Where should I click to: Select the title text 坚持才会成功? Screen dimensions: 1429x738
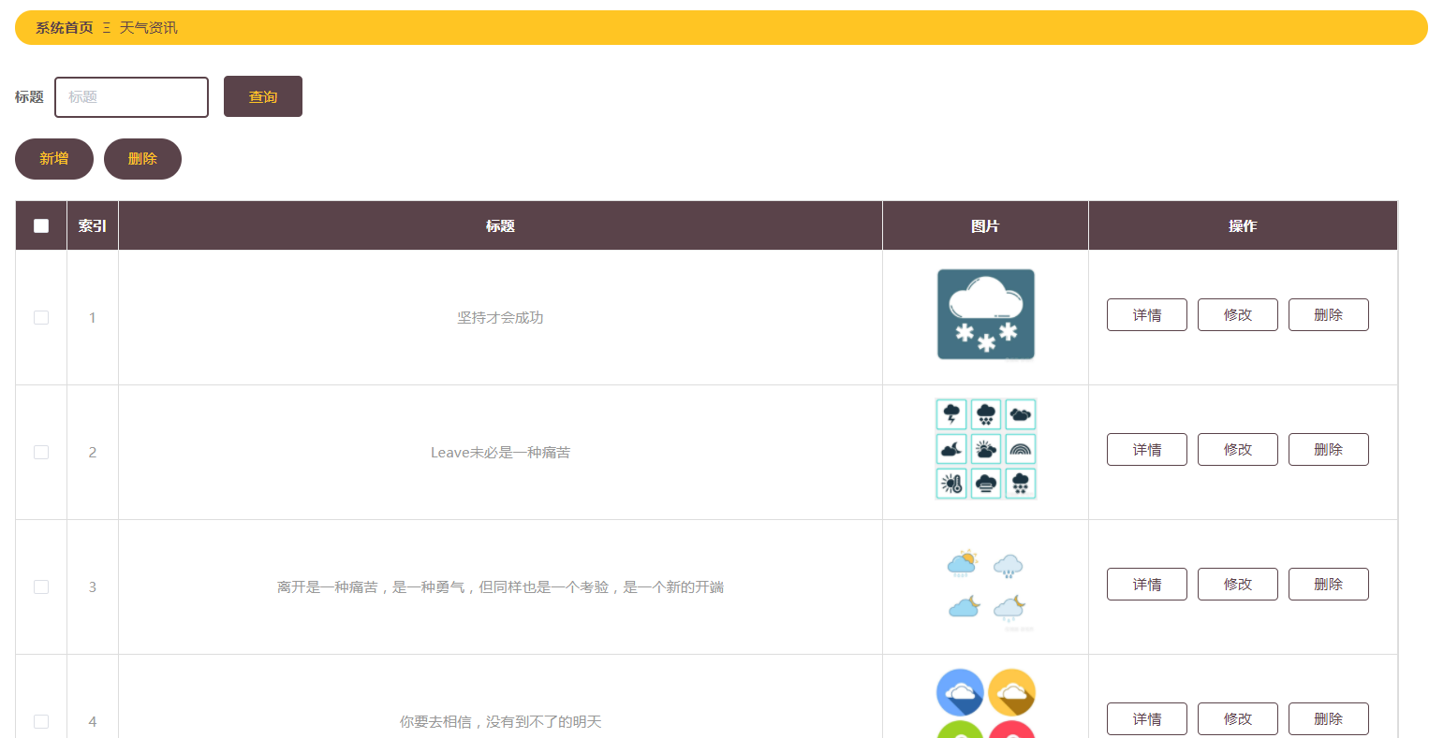pos(500,318)
